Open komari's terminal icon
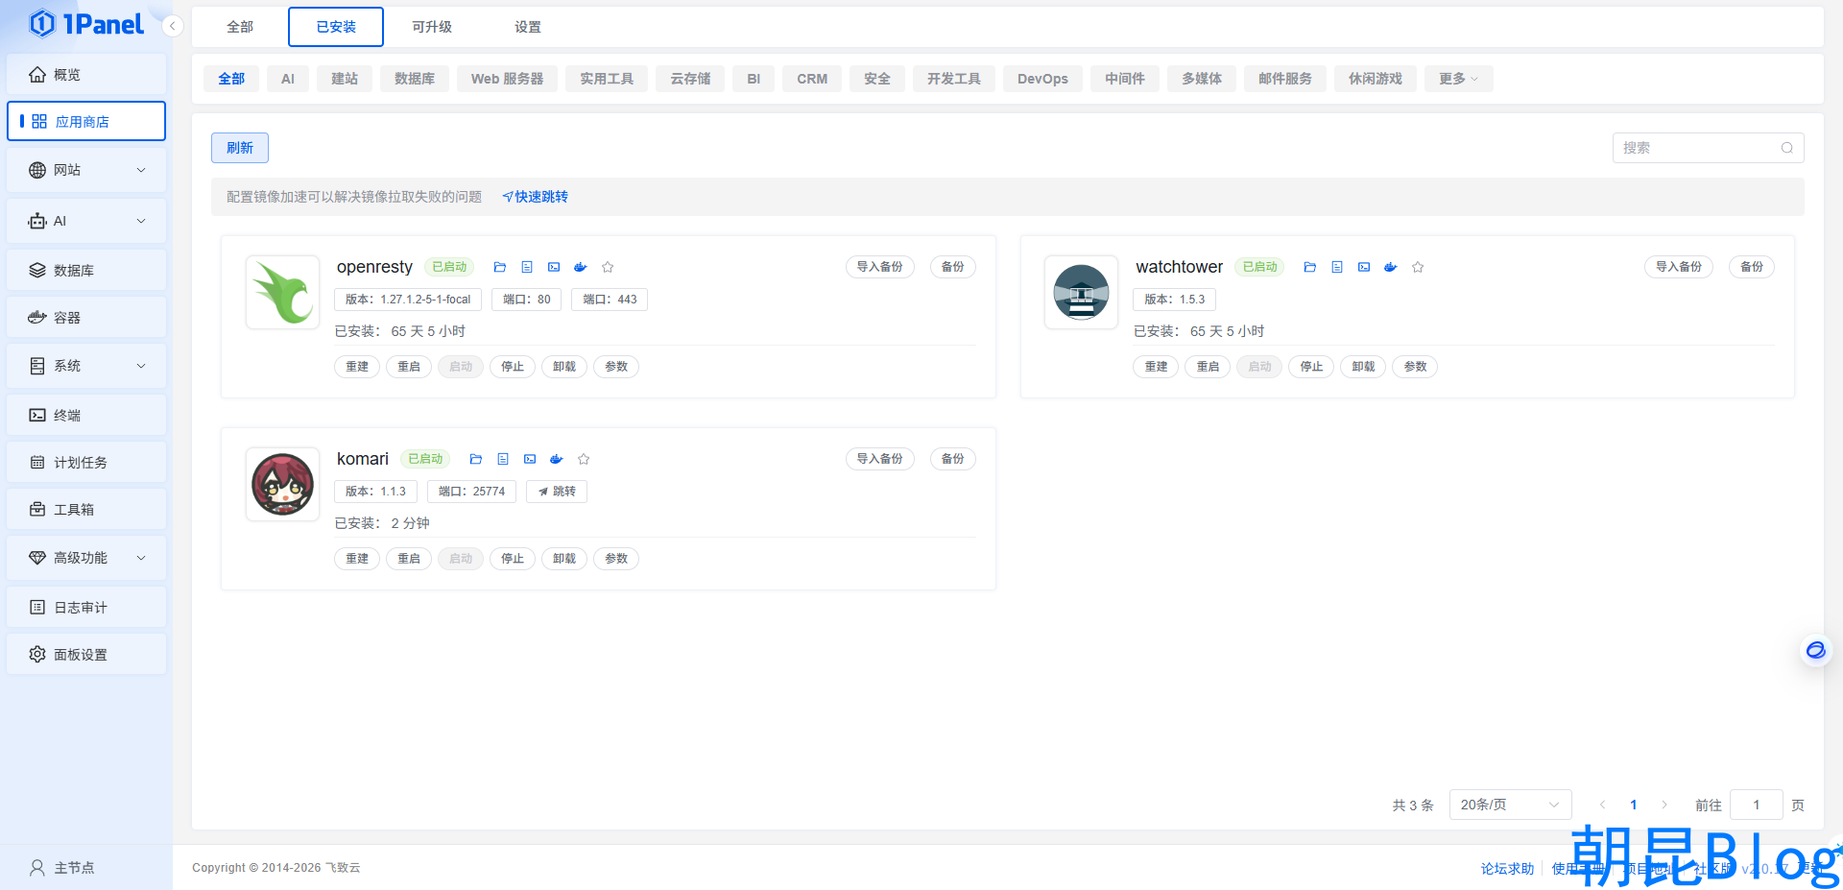Viewport: 1843px width, 890px height. coord(530,459)
